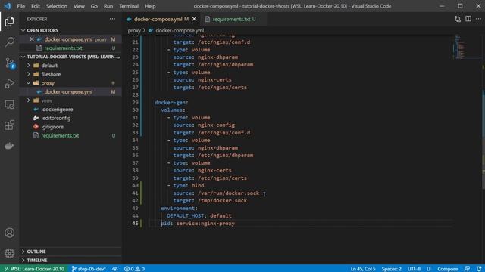Change indentation via Spaces: 2
This screenshot has height=272, width=485.
(x=391, y=269)
